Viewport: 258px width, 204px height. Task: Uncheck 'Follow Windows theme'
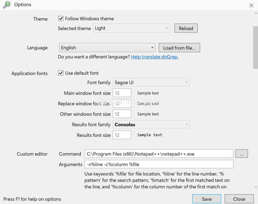point(61,18)
